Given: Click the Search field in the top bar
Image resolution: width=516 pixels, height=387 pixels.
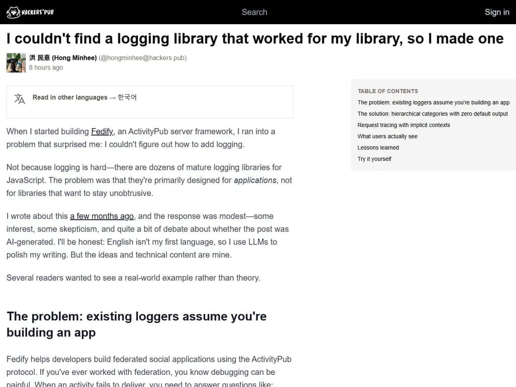Looking at the screenshot, I should (254, 12).
